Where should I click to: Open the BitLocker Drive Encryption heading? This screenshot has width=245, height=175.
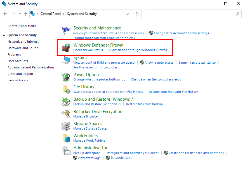click(x=98, y=112)
